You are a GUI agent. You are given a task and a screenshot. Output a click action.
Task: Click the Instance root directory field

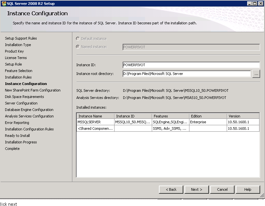pyautogui.click(x=187, y=74)
